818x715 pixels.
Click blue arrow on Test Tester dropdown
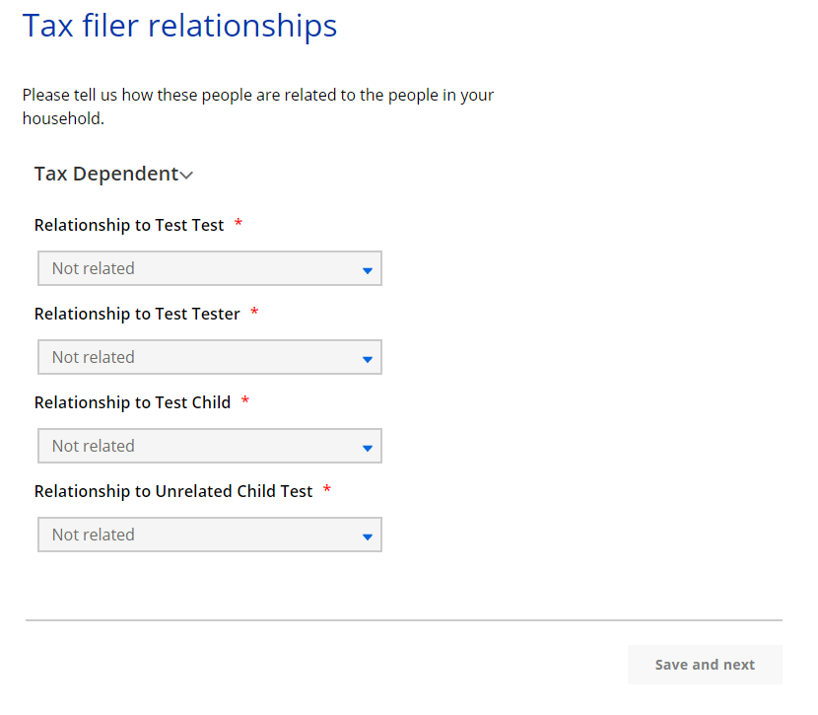click(367, 359)
